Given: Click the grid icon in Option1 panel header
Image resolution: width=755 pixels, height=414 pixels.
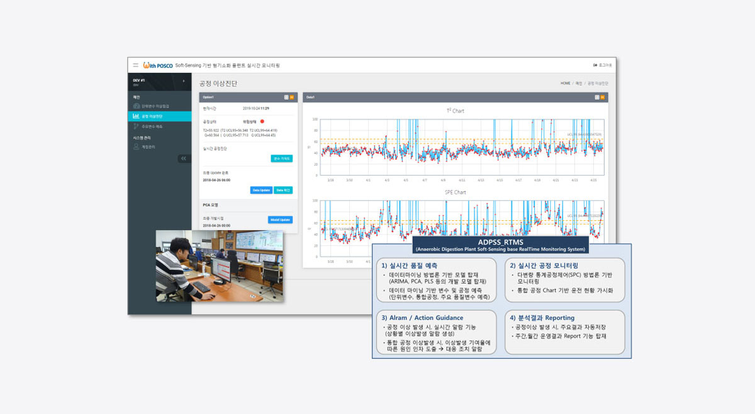Looking at the screenshot, I should pos(287,97).
